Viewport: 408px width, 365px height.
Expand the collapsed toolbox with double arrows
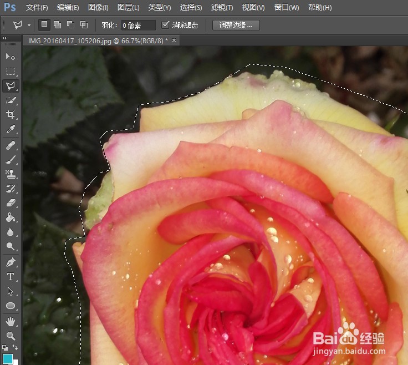pos(4,38)
